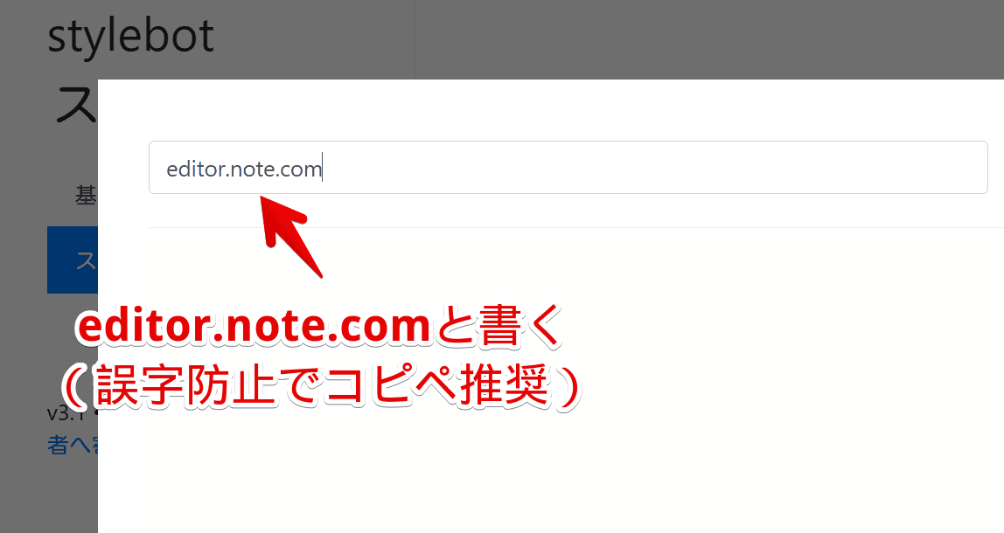
Task: Click the URL field containing editor.note.com
Action: [568, 167]
